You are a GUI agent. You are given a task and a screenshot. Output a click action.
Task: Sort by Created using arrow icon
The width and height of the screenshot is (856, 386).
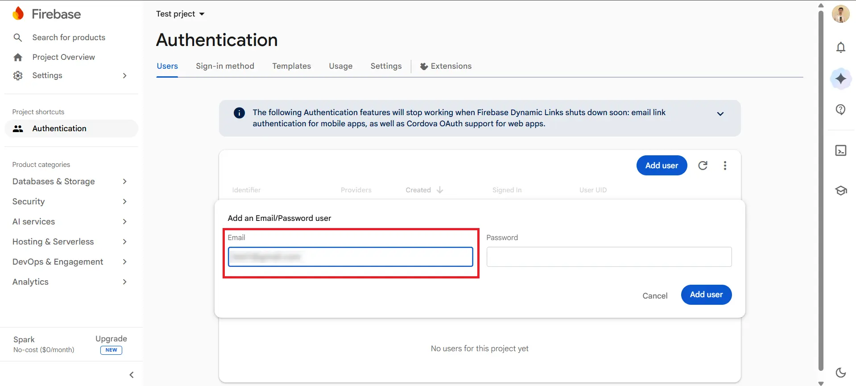(440, 190)
